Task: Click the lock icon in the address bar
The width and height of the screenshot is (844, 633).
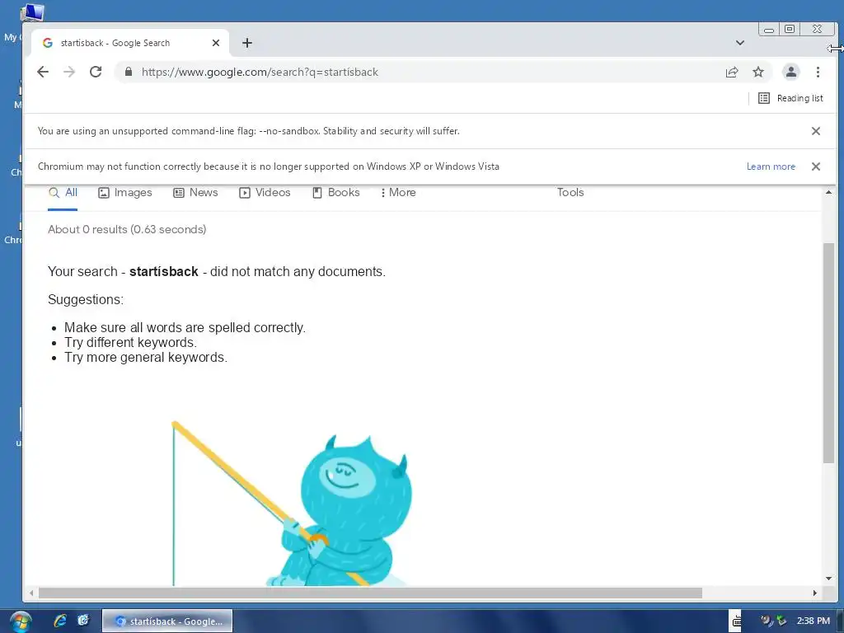Action: (128, 72)
